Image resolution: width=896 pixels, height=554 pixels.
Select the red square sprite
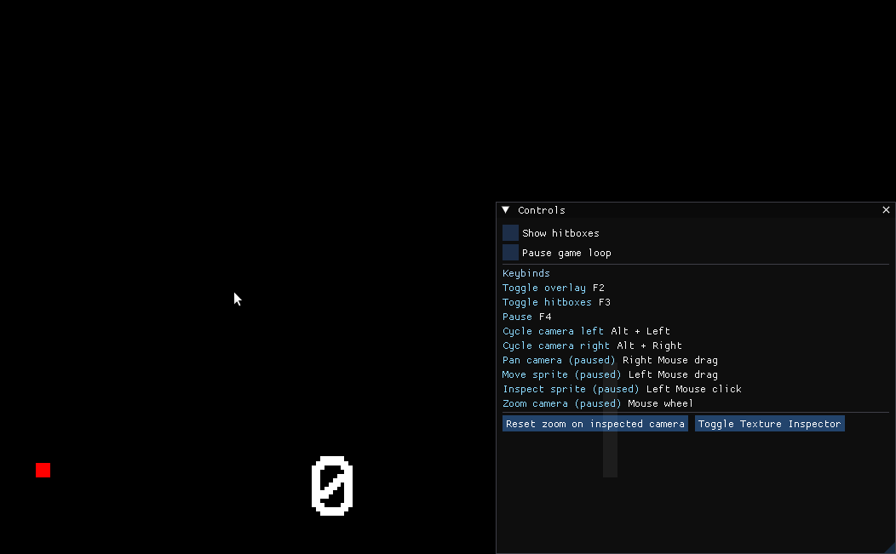click(43, 470)
